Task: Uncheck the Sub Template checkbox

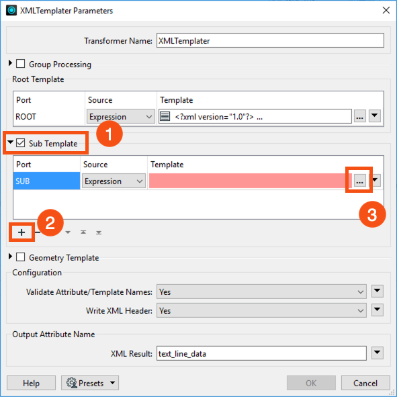Action: [x=21, y=143]
